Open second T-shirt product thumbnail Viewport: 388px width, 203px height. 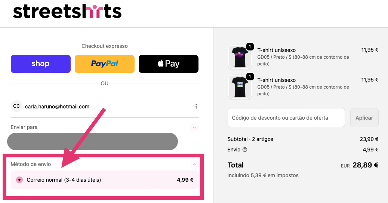240,87
